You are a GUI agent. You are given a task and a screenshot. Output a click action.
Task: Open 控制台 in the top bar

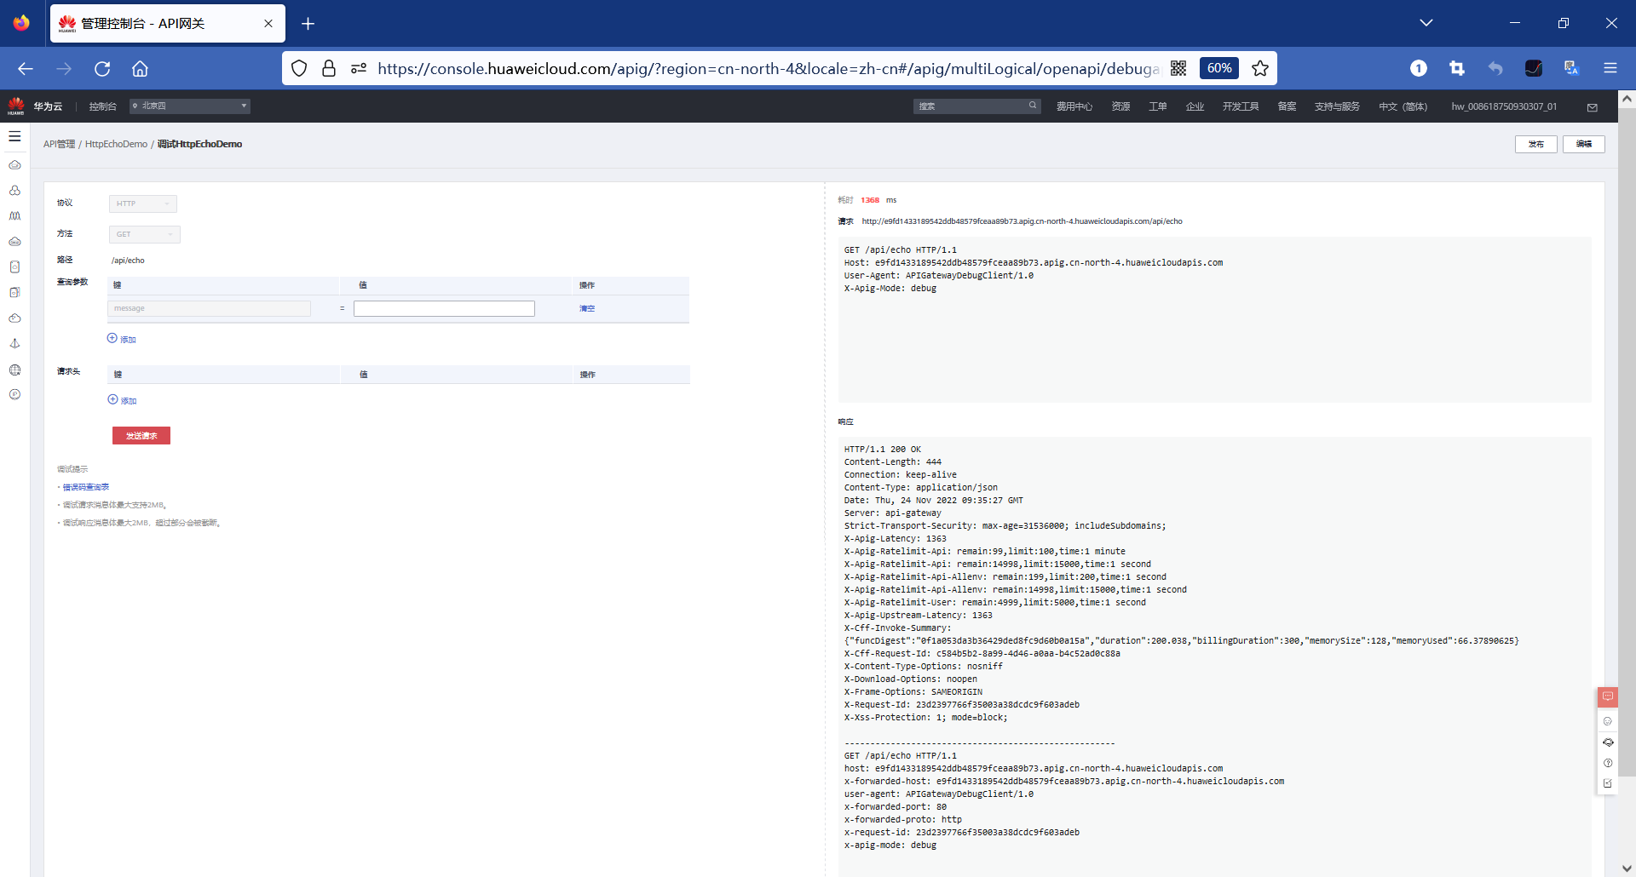(x=102, y=106)
